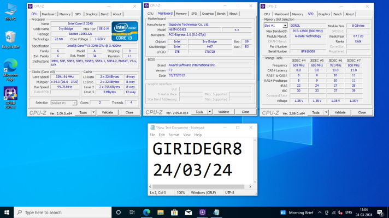Open the notification center icon
This screenshot has height=218, width=389.
(380, 213)
